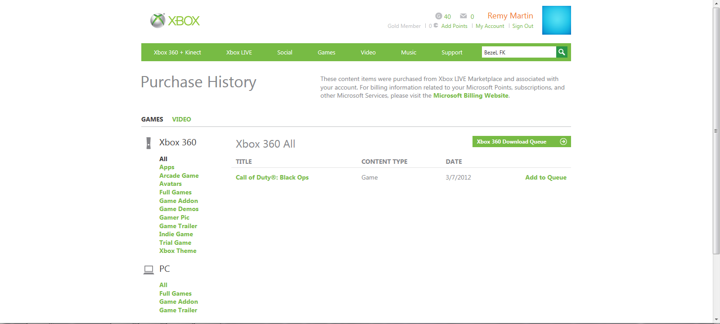Filter by Gamer Pic
720x324 pixels.
(x=174, y=217)
